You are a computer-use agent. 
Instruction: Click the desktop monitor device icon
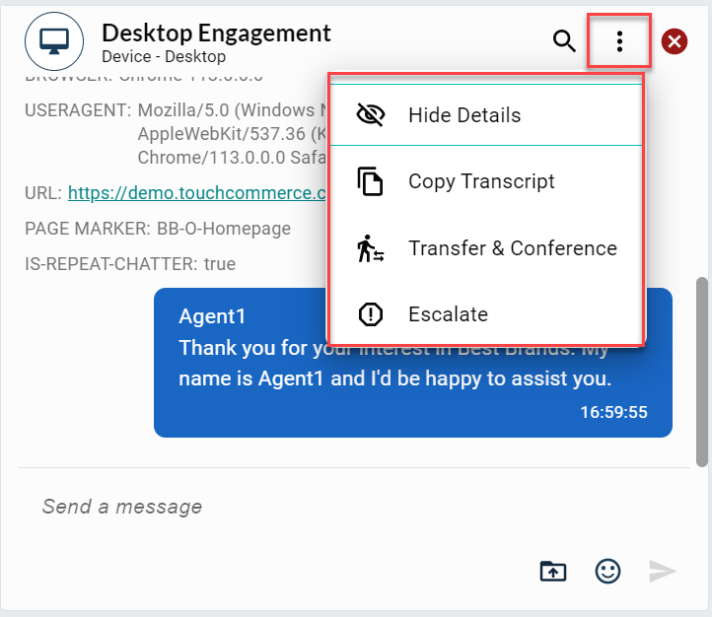(53, 41)
